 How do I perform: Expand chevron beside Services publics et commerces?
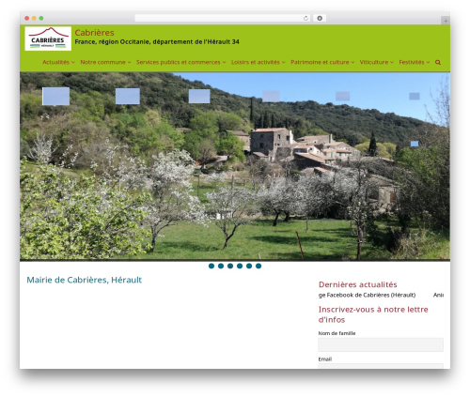224,62
